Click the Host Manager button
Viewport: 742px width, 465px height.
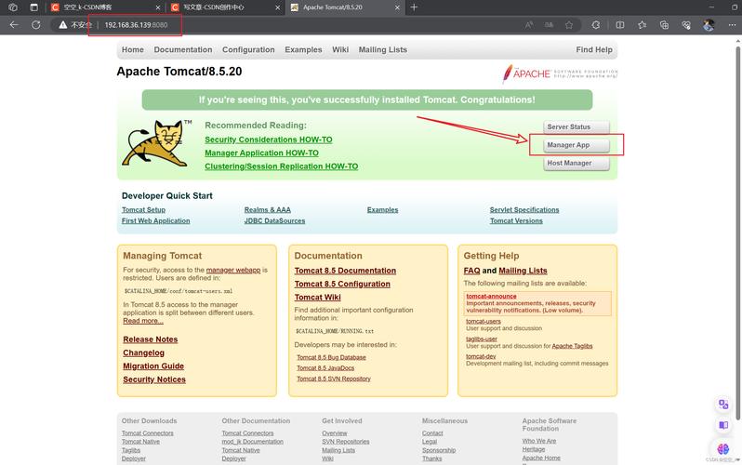576,163
